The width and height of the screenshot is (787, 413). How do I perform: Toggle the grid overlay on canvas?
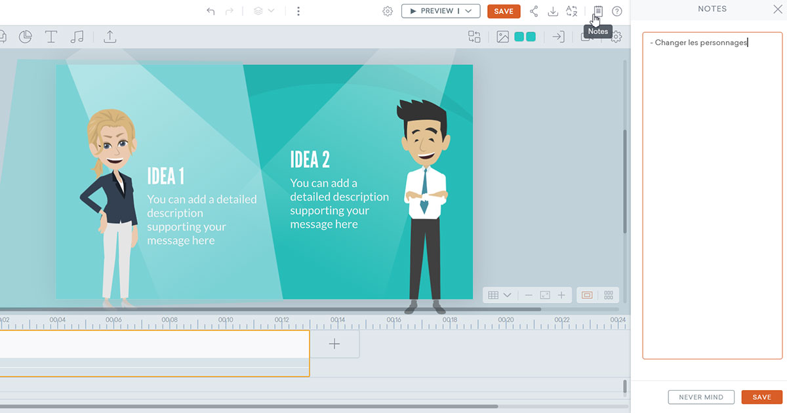(493, 295)
